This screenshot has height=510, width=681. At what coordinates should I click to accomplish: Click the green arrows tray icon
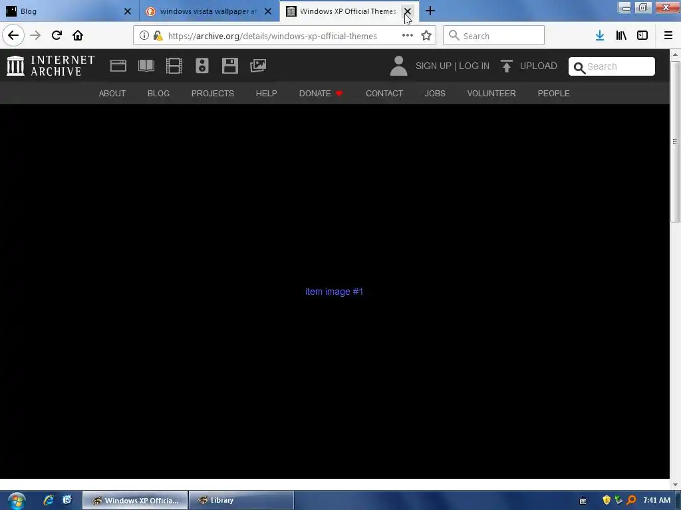point(619,500)
